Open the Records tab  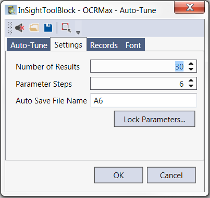pos(104,45)
